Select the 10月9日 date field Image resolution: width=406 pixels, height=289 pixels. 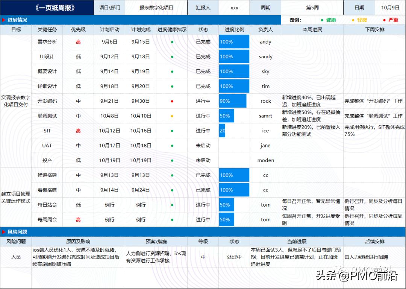[390, 7]
